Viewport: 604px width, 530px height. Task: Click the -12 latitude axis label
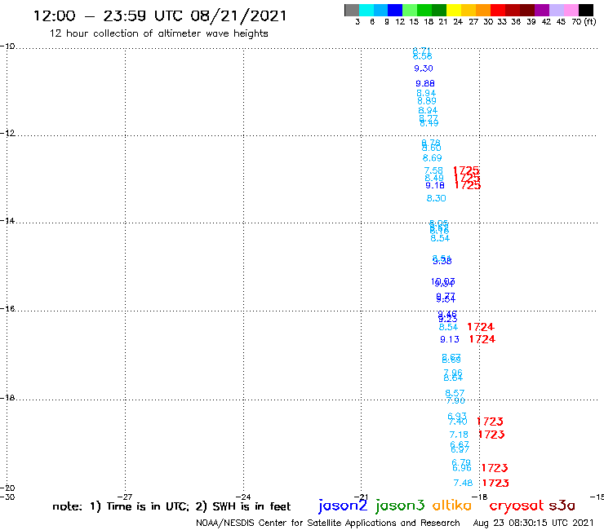coord(7,133)
